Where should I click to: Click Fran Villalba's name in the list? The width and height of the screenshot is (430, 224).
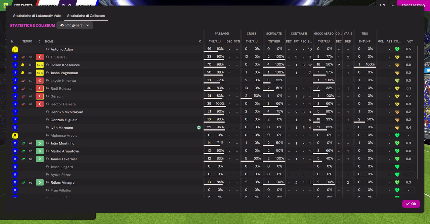(x=60, y=190)
